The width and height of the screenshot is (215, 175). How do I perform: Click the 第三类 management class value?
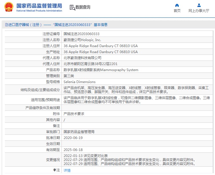pyautogui.click(x=69, y=76)
